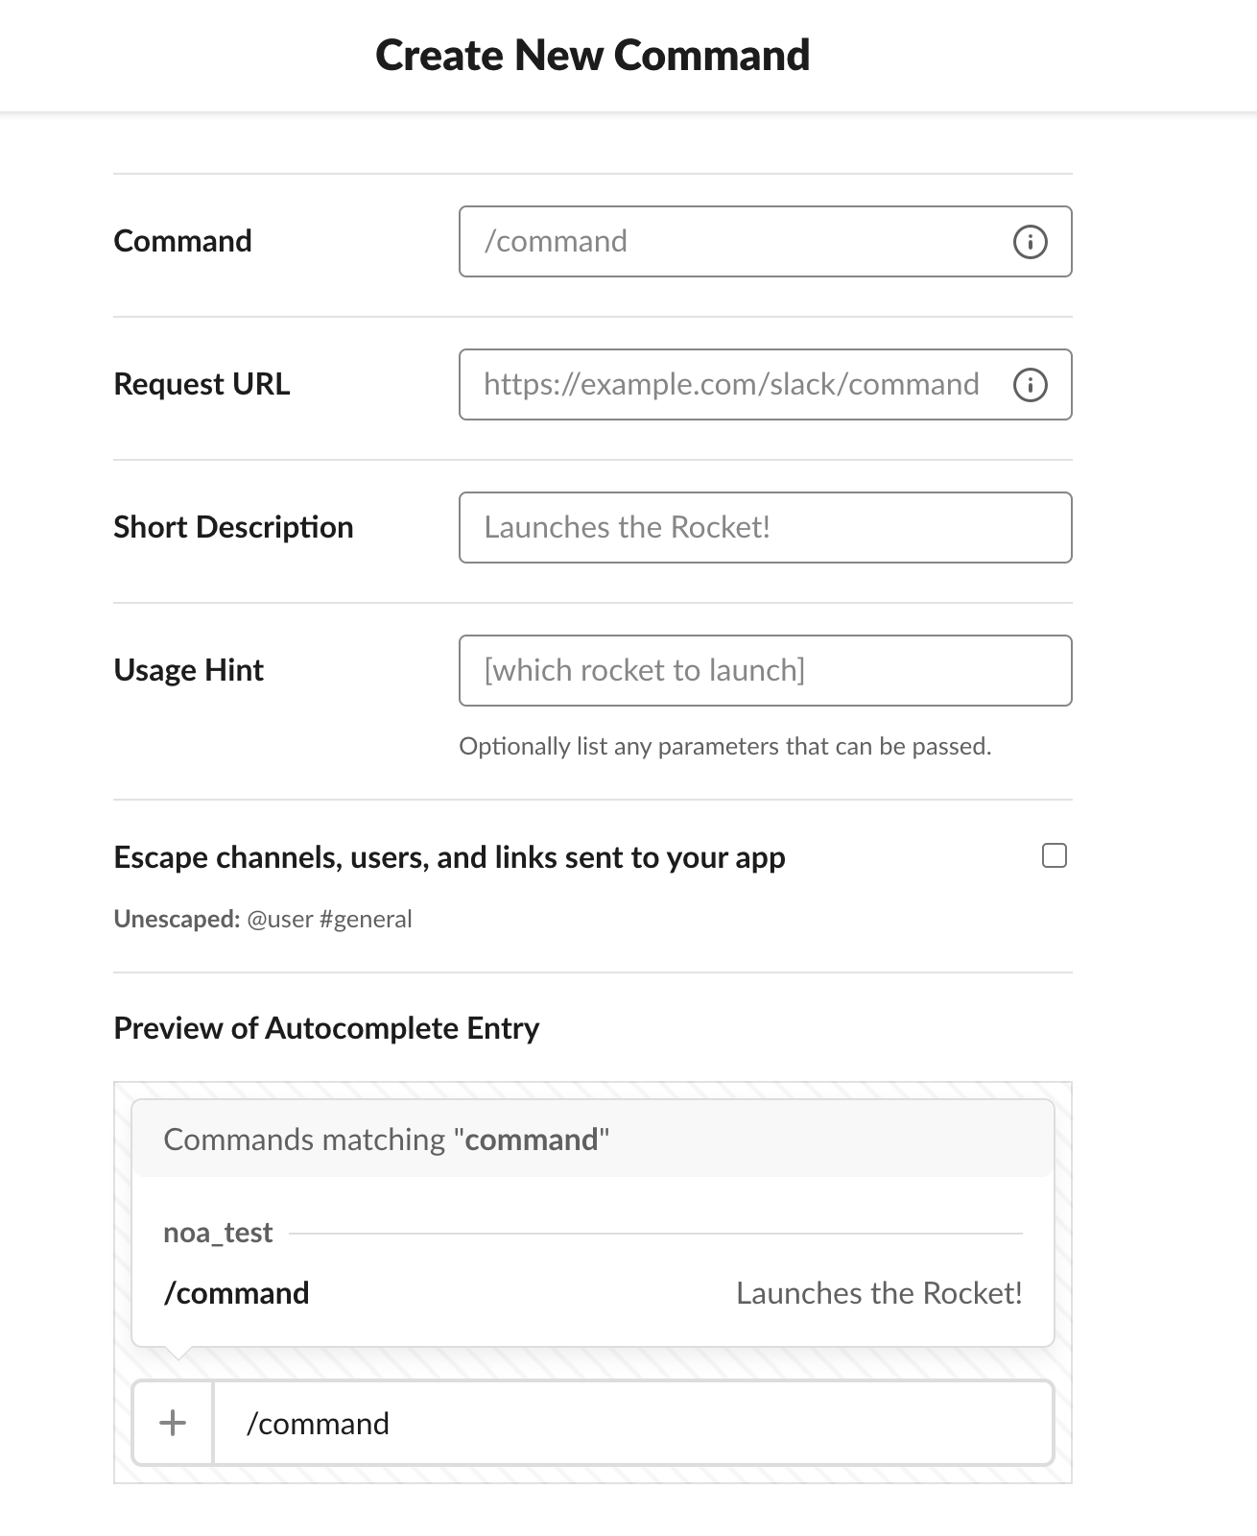Image resolution: width=1257 pixels, height=1536 pixels.
Task: Click the info icon in Command field
Action: click(1030, 242)
